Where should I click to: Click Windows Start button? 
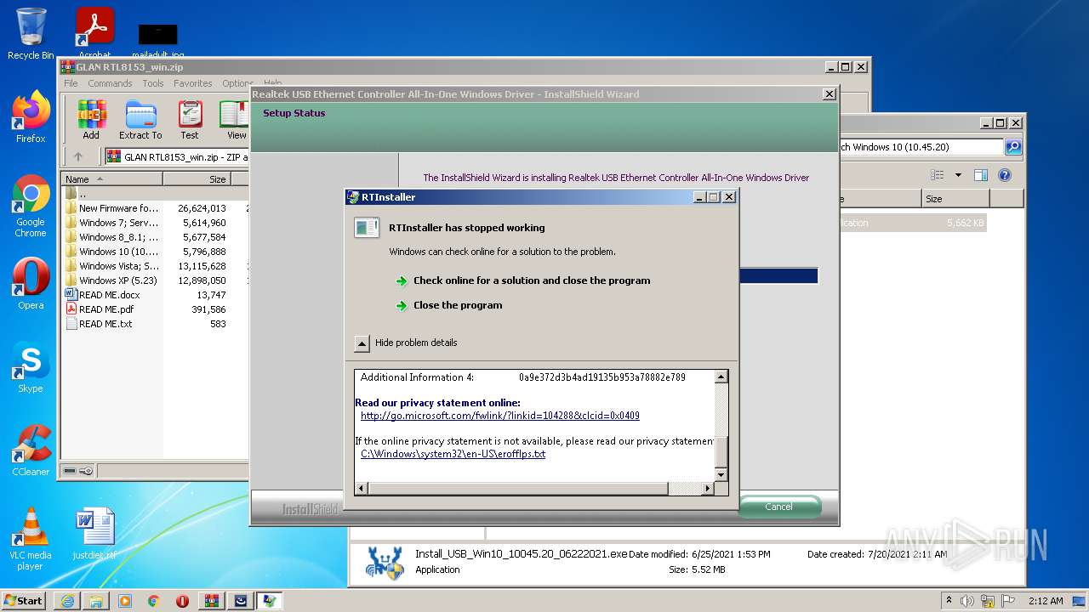tap(24, 601)
